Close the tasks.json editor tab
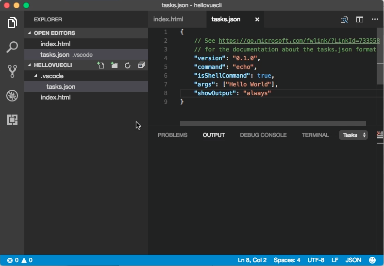 [257, 19]
